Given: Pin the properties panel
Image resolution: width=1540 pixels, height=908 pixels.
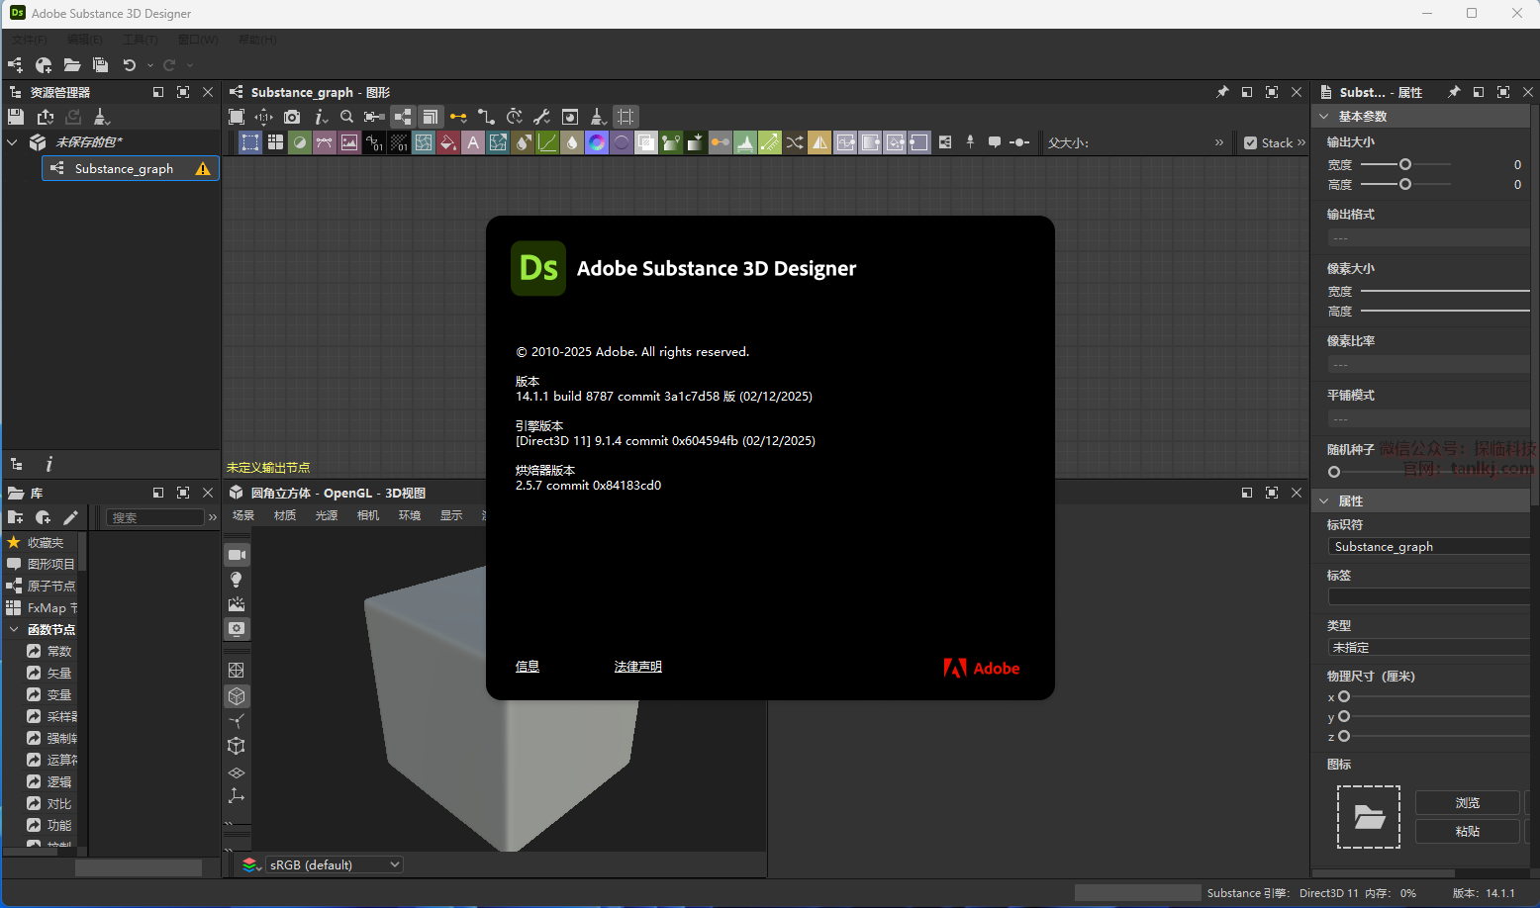Looking at the screenshot, I should [x=1454, y=92].
